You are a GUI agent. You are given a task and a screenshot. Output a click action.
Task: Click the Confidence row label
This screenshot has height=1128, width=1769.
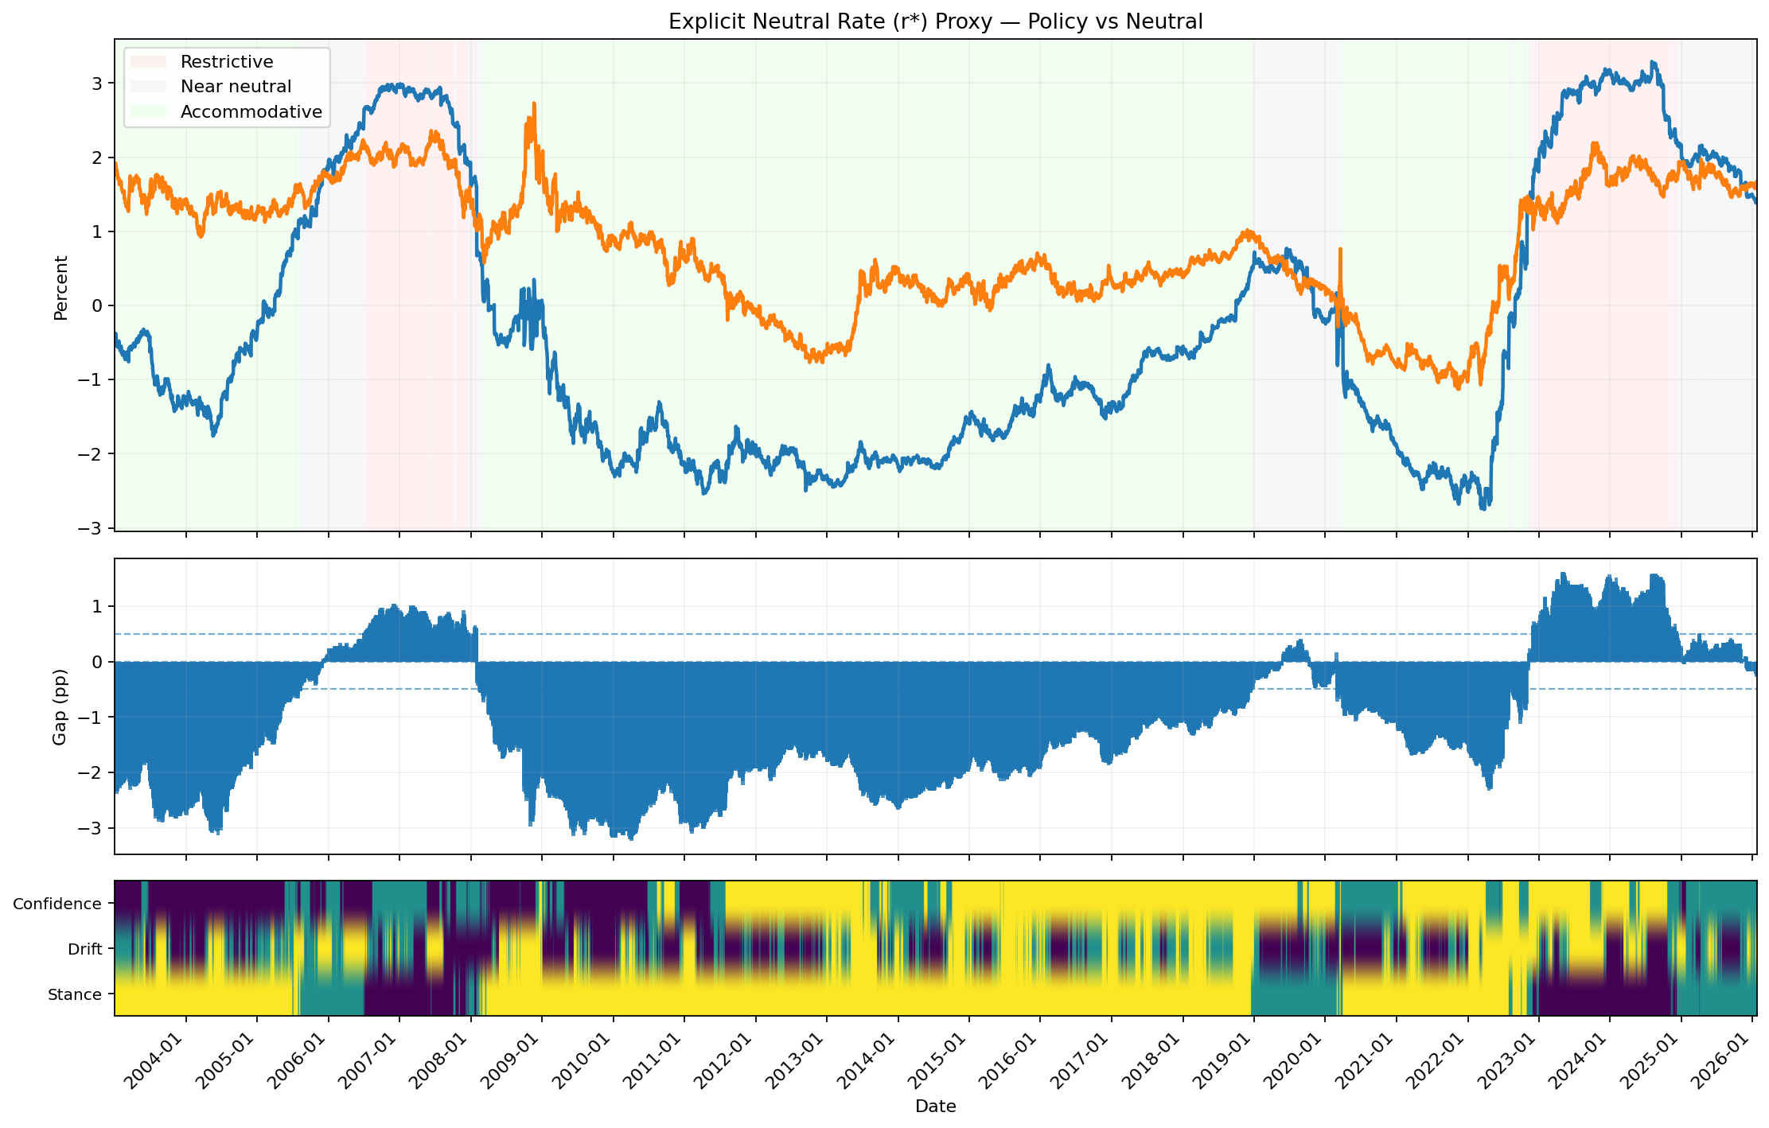(x=57, y=903)
